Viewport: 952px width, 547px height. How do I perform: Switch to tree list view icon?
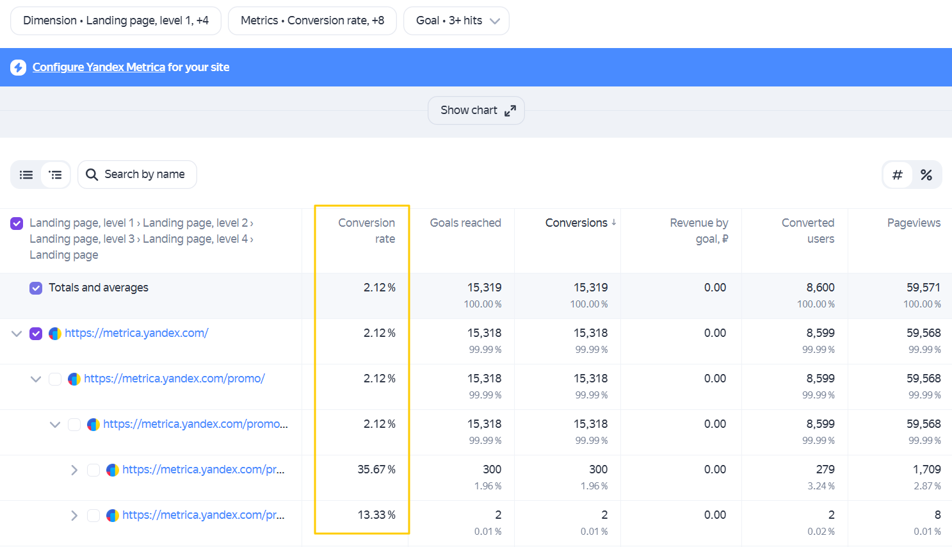(x=56, y=175)
